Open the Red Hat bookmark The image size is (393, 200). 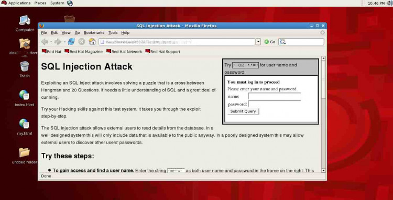pos(52,52)
